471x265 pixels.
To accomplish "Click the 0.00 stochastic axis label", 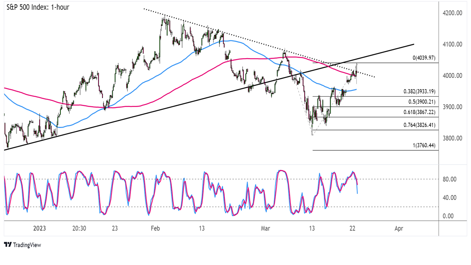I will 449,216.
